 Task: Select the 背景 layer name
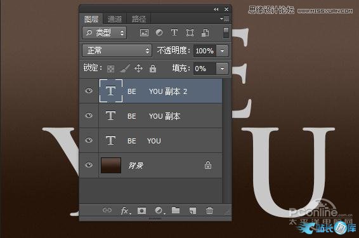pyautogui.click(x=136, y=166)
